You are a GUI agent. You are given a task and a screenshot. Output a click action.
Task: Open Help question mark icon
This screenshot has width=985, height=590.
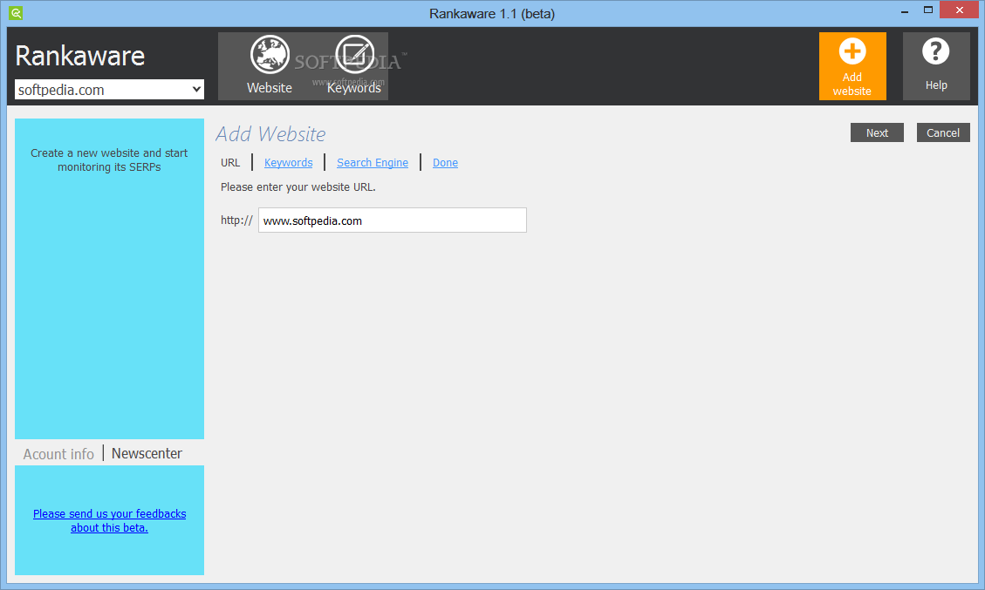(936, 51)
